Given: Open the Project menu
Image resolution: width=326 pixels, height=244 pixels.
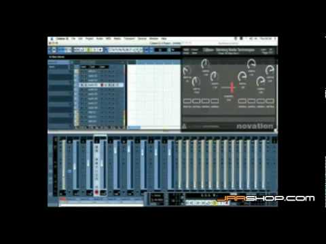Looking at the screenshot, I should tap(90, 39).
